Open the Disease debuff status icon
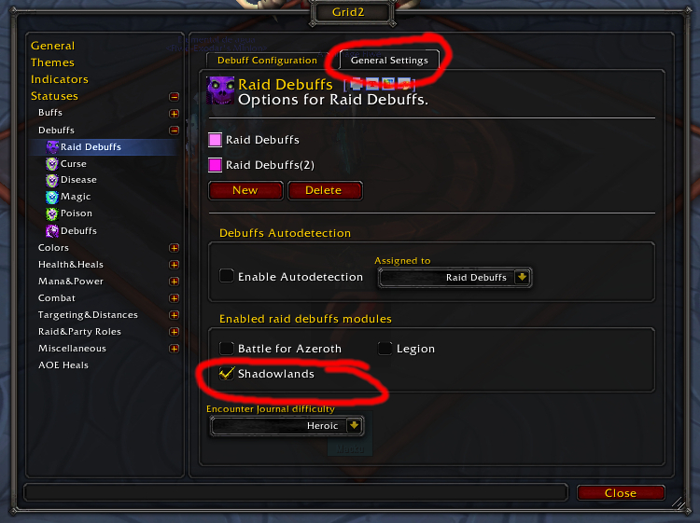Image resolution: width=700 pixels, height=523 pixels. 52,180
